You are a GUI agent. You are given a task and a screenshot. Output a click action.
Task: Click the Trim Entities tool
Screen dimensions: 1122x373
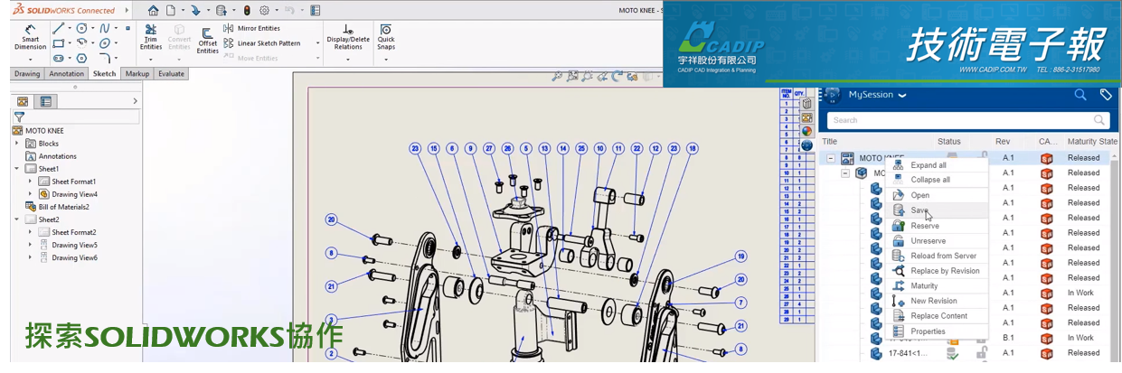[151, 37]
